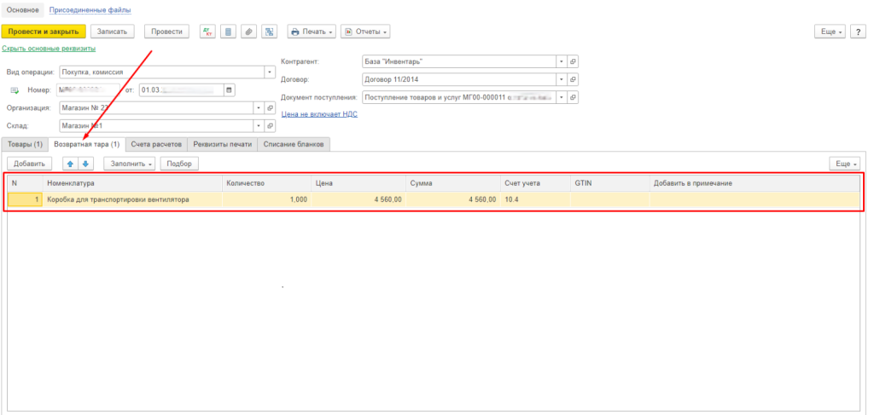The image size is (874, 415).
Task: Open the Контрагент record via open icon
Action: click(x=573, y=61)
